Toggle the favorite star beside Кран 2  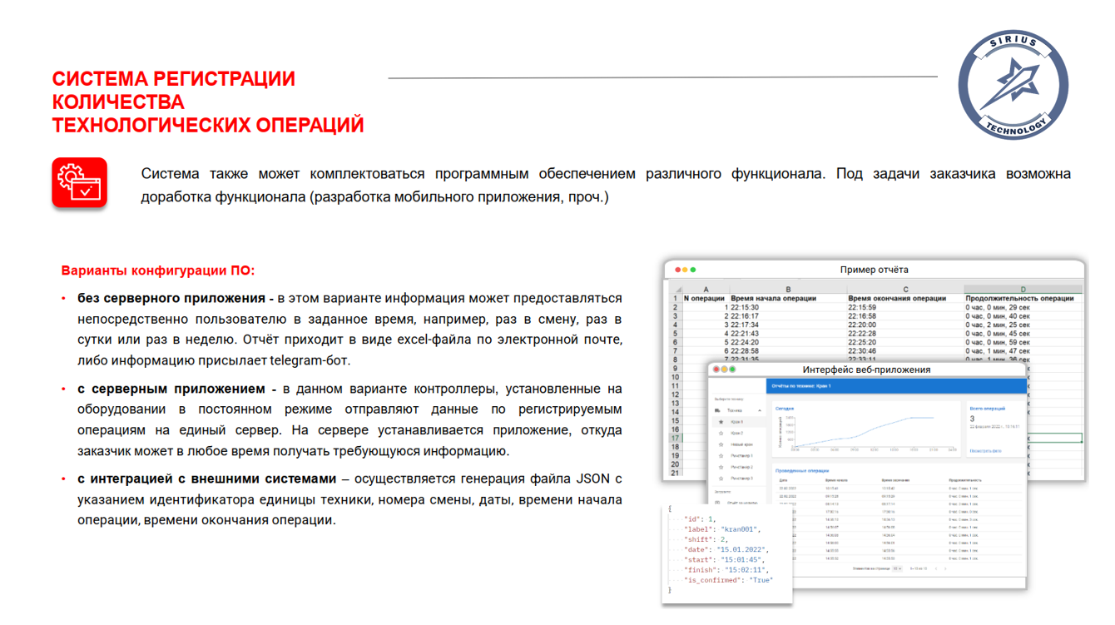[721, 434]
